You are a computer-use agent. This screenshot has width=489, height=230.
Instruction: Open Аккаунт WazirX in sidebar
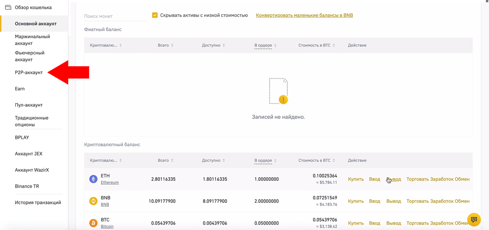pyautogui.click(x=32, y=170)
